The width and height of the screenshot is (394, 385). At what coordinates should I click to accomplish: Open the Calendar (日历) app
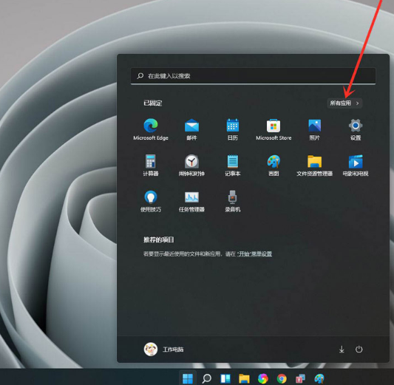coord(233,129)
